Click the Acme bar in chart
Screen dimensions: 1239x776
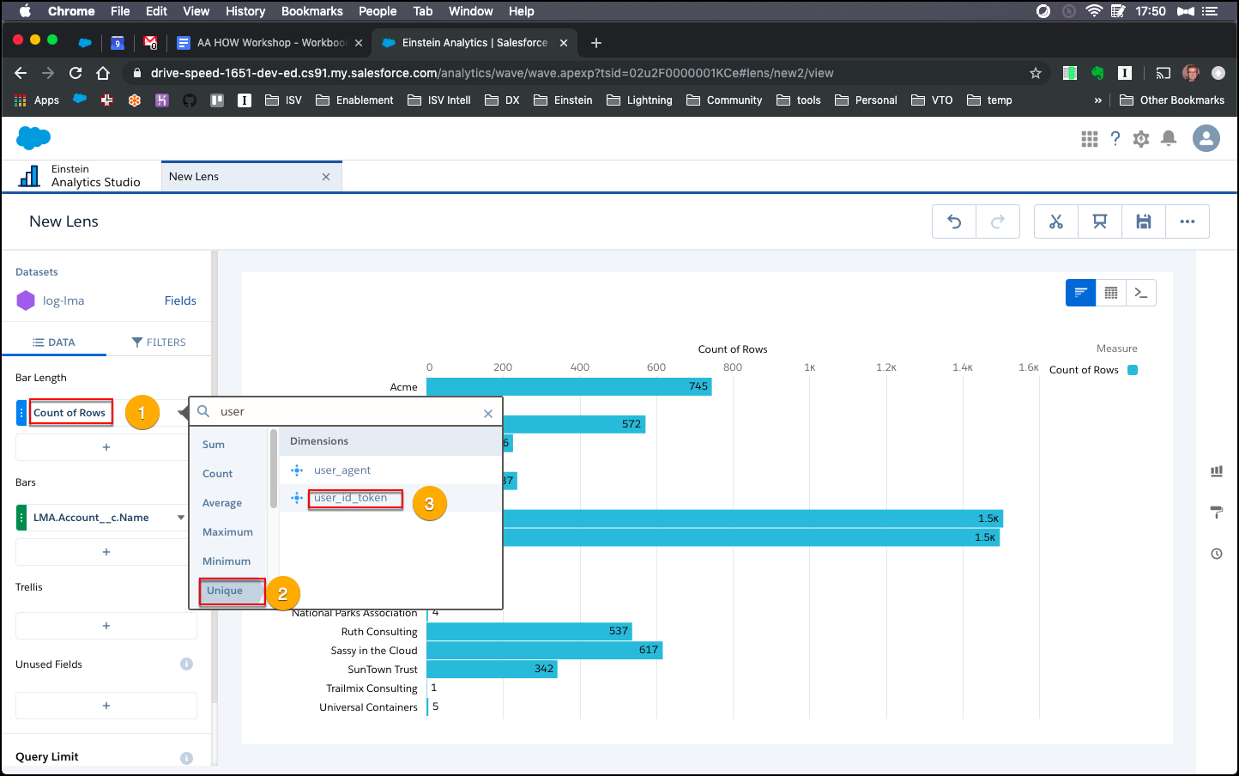tap(569, 387)
